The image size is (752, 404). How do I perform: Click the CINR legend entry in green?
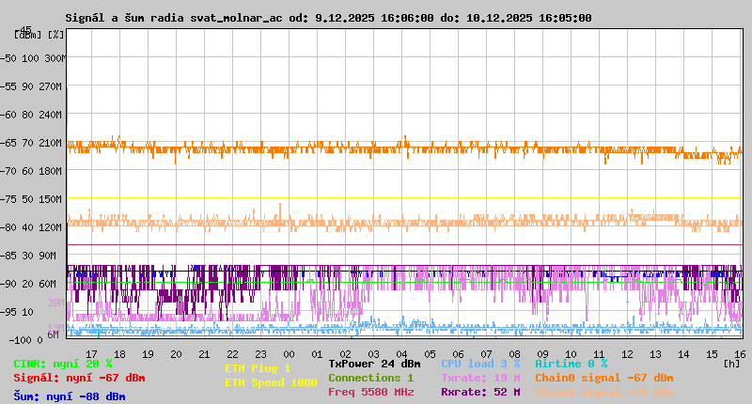tap(63, 364)
